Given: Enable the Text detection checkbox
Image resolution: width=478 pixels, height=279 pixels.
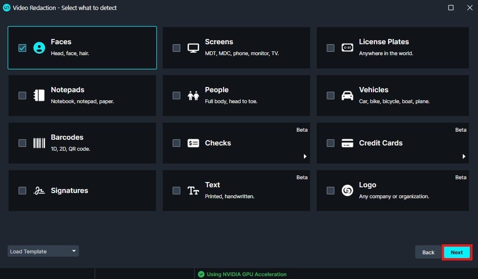Looking at the screenshot, I should 176,191.
